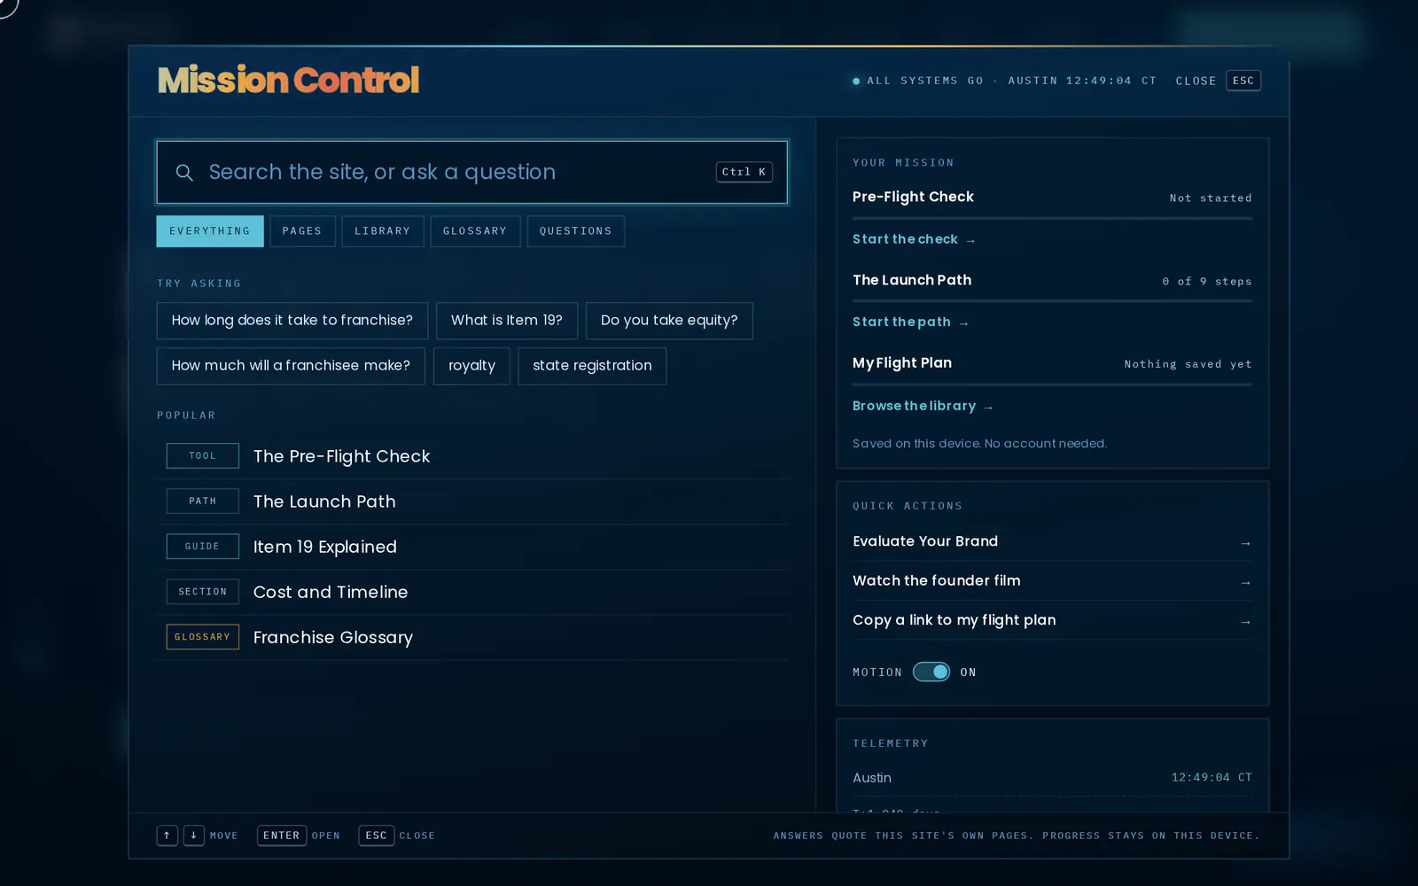Ask Do you take equity
This screenshot has height=886, width=1418.
(669, 321)
